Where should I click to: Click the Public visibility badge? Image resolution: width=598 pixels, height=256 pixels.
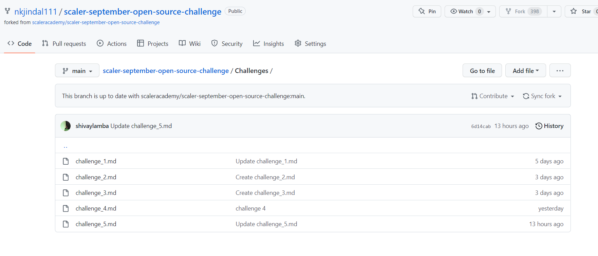[235, 11]
